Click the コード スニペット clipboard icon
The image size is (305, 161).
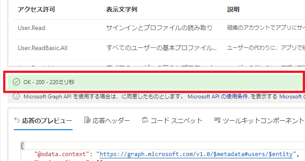145,120
